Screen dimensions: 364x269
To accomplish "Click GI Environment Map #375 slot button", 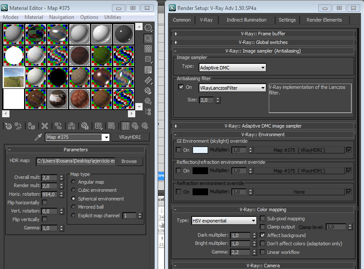I will pyautogui.click(x=299, y=150).
